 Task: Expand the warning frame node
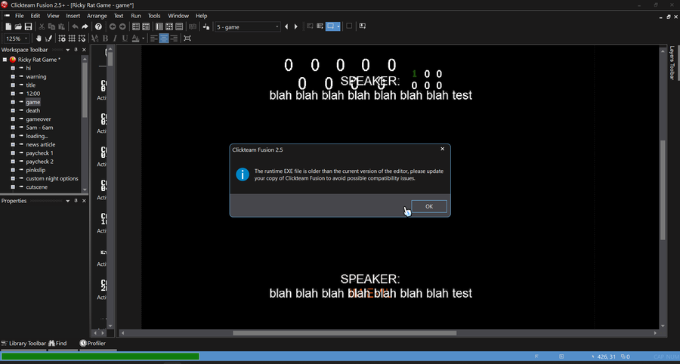click(13, 77)
